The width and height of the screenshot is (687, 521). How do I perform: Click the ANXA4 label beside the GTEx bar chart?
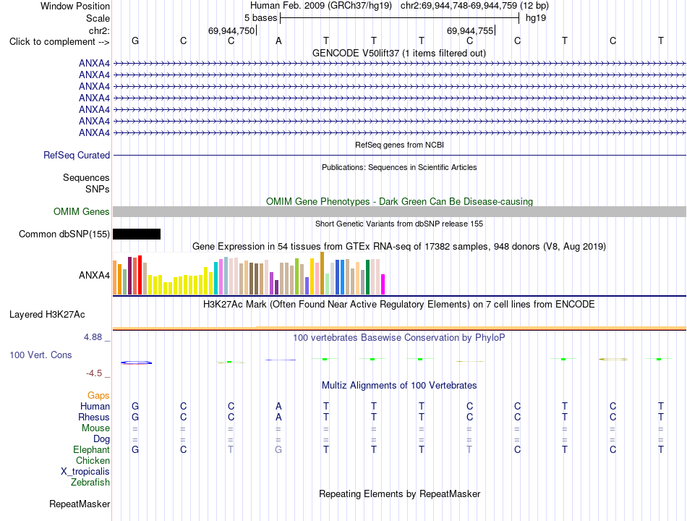click(94, 276)
